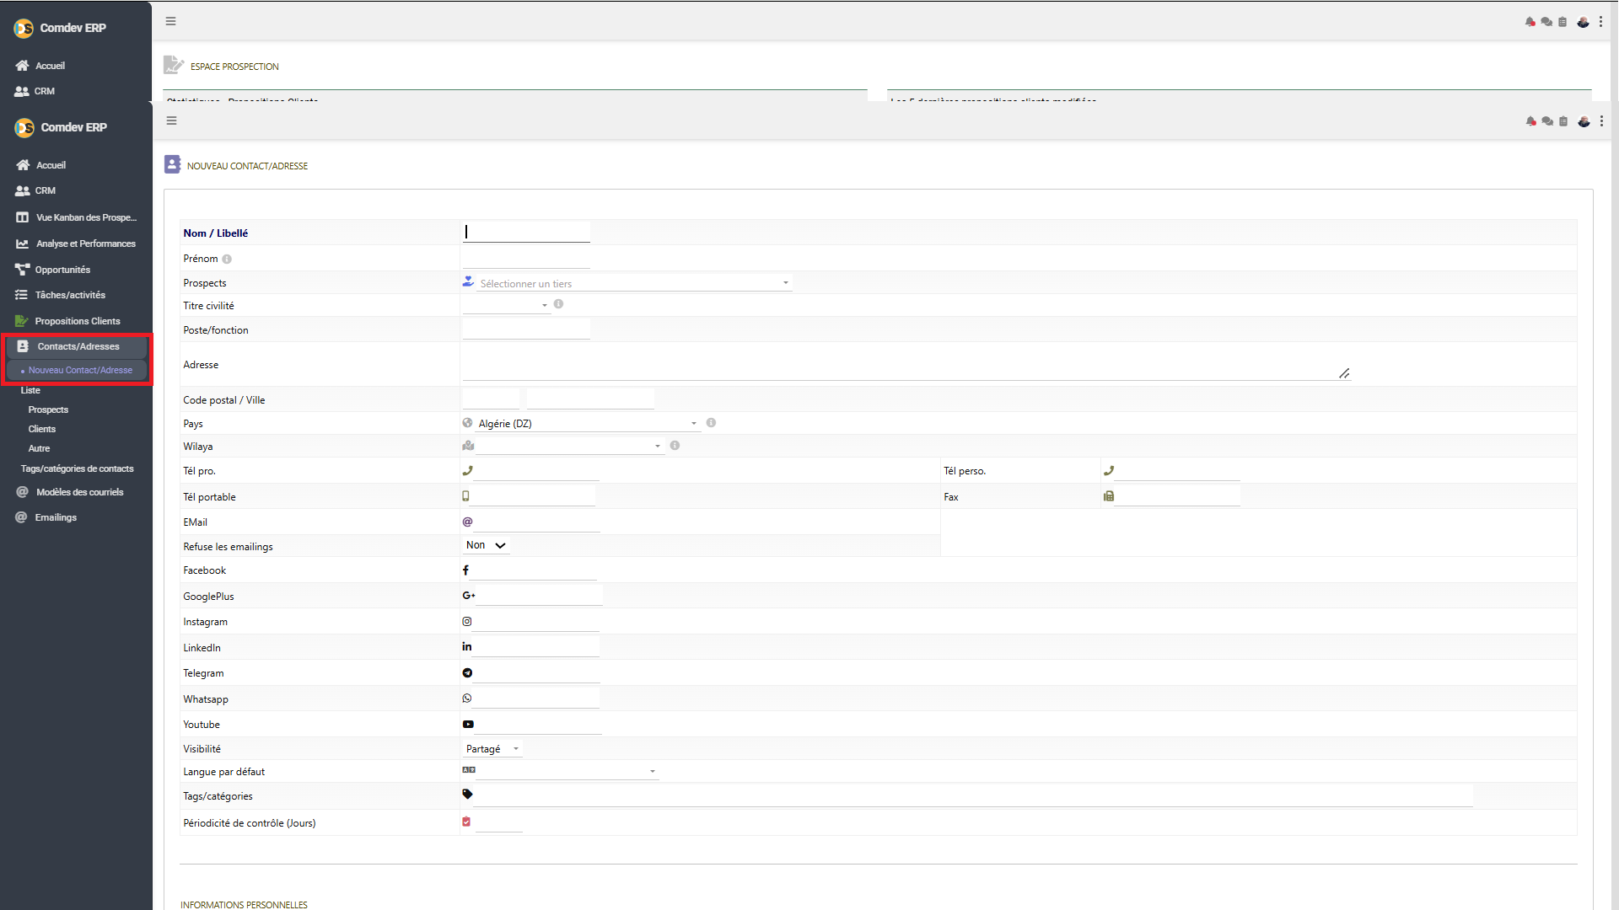Click the EMail input field
Viewport: 1619px width, 910px height.
(536, 522)
